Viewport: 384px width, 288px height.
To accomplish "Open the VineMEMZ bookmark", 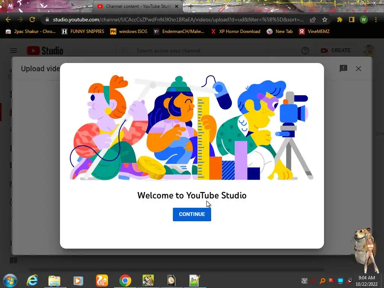I will pos(315,31).
